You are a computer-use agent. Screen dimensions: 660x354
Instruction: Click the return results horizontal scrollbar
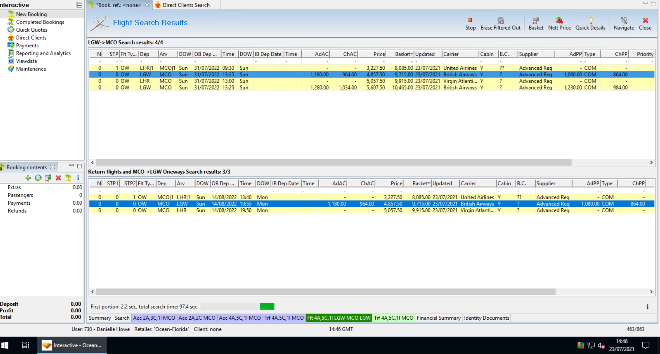point(326,292)
